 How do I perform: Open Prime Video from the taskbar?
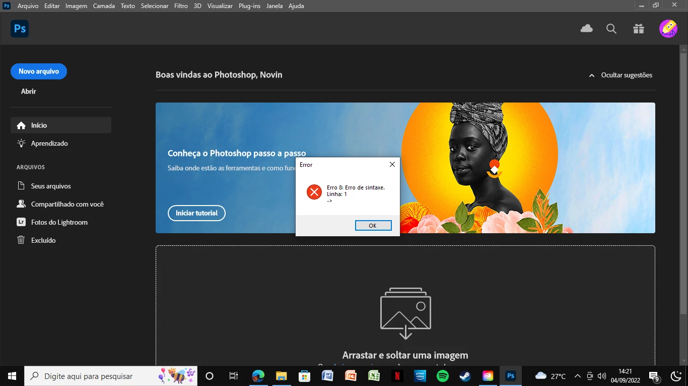tap(420, 376)
